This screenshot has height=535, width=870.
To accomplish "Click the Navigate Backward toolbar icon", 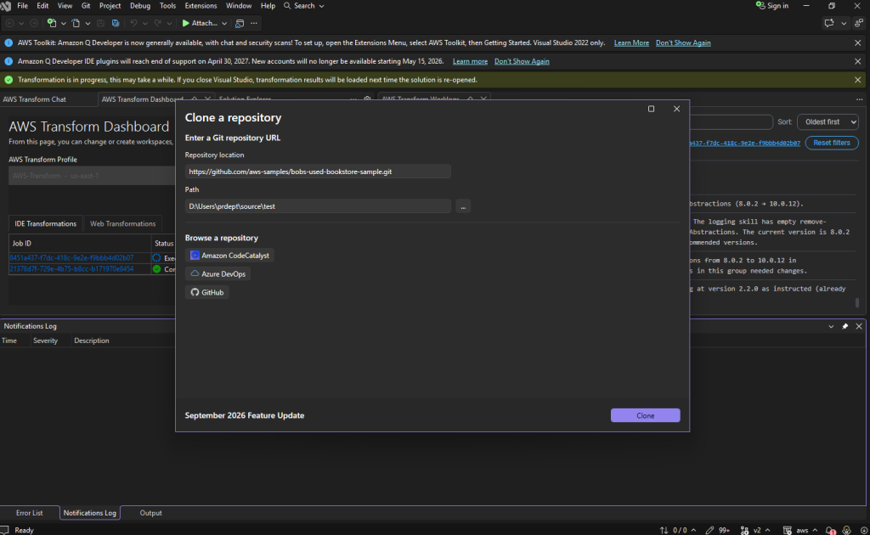I will click(10, 23).
